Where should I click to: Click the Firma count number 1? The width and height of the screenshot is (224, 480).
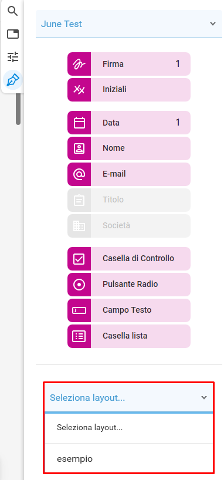tap(178, 64)
